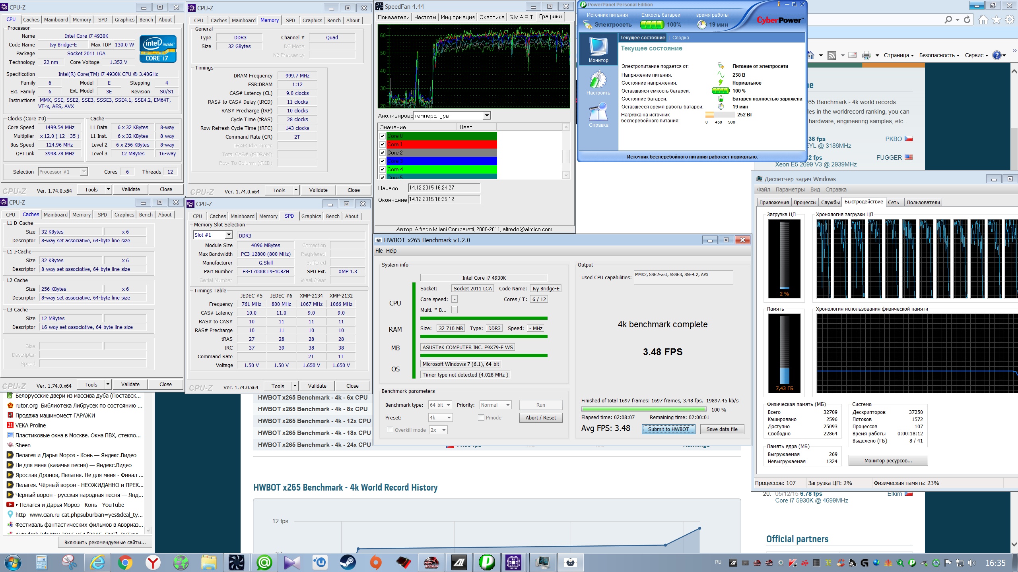Switch to CPU-Z purple chip icon on taskbar
The width and height of the screenshot is (1018, 572).
[513, 562]
